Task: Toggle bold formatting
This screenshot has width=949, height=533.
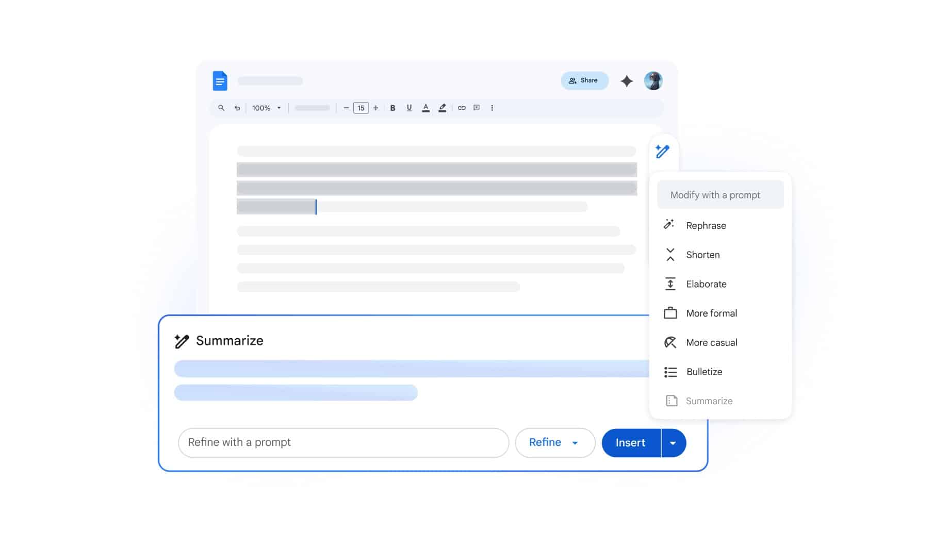Action: tap(392, 108)
